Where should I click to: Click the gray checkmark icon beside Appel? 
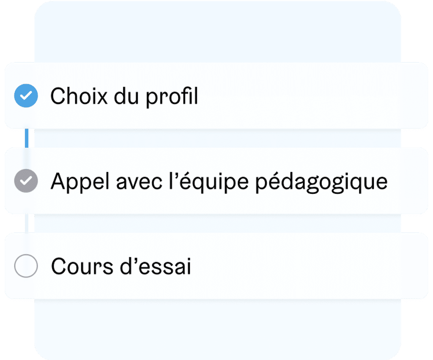click(x=26, y=181)
